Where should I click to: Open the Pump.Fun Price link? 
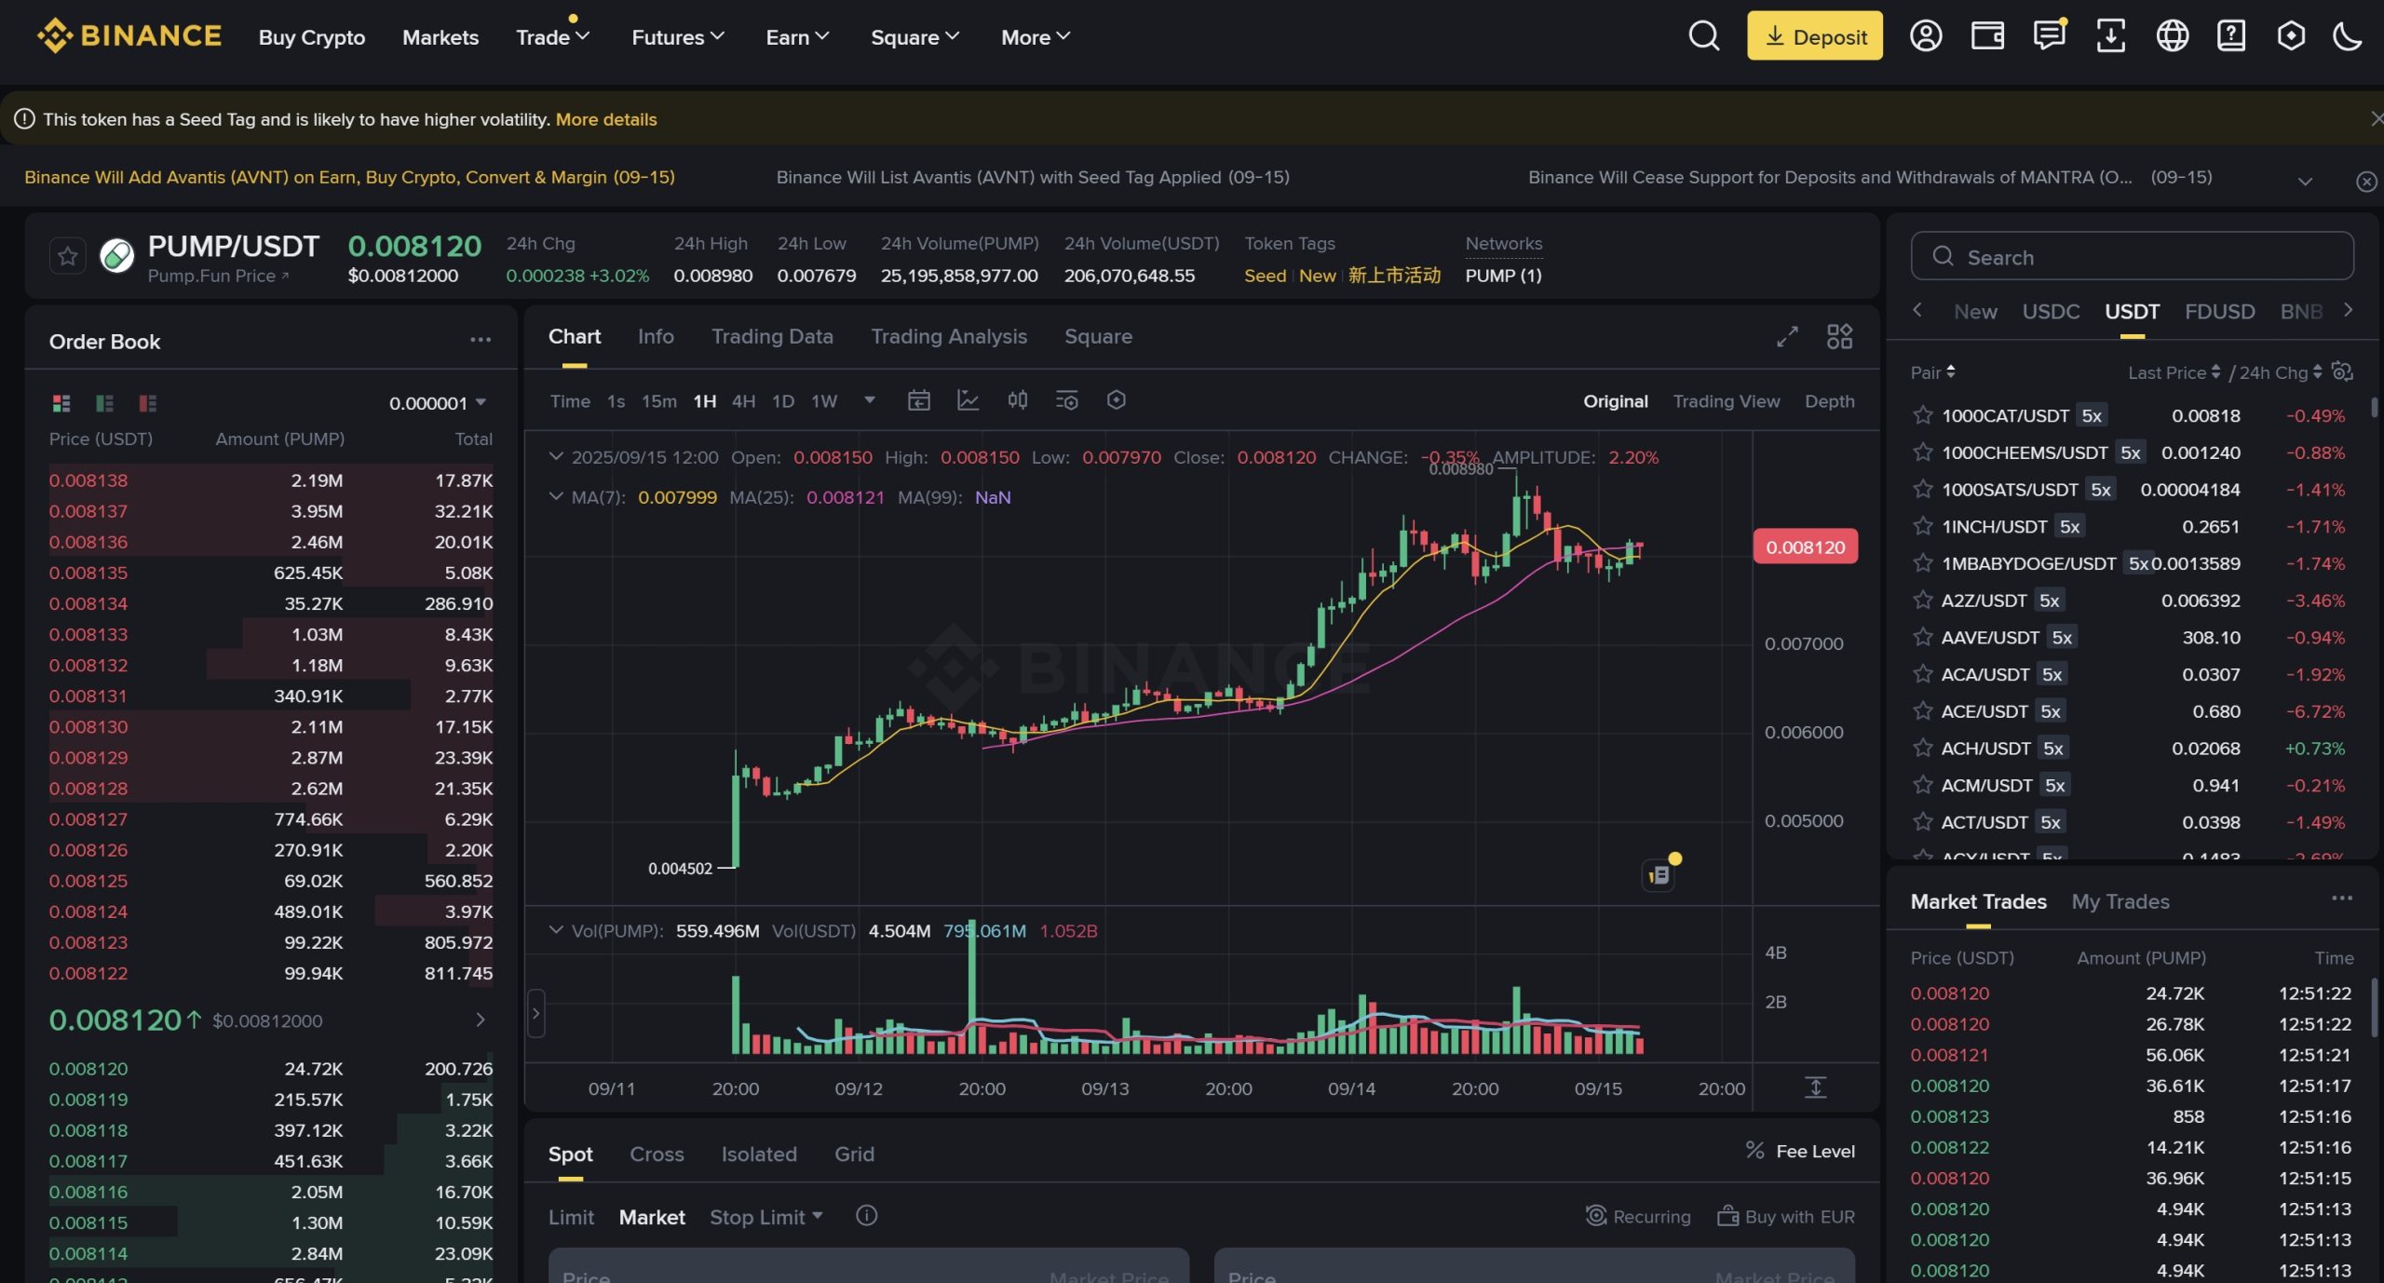pos(218,276)
